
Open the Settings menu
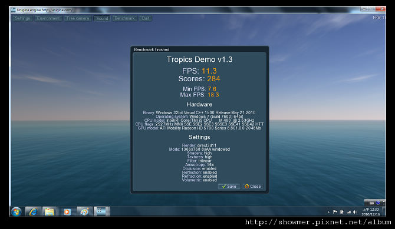(22, 18)
